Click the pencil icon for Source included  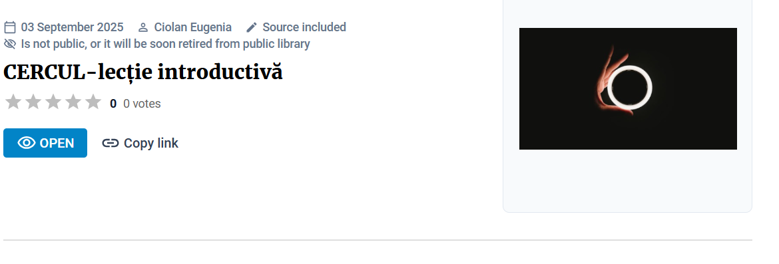252,27
